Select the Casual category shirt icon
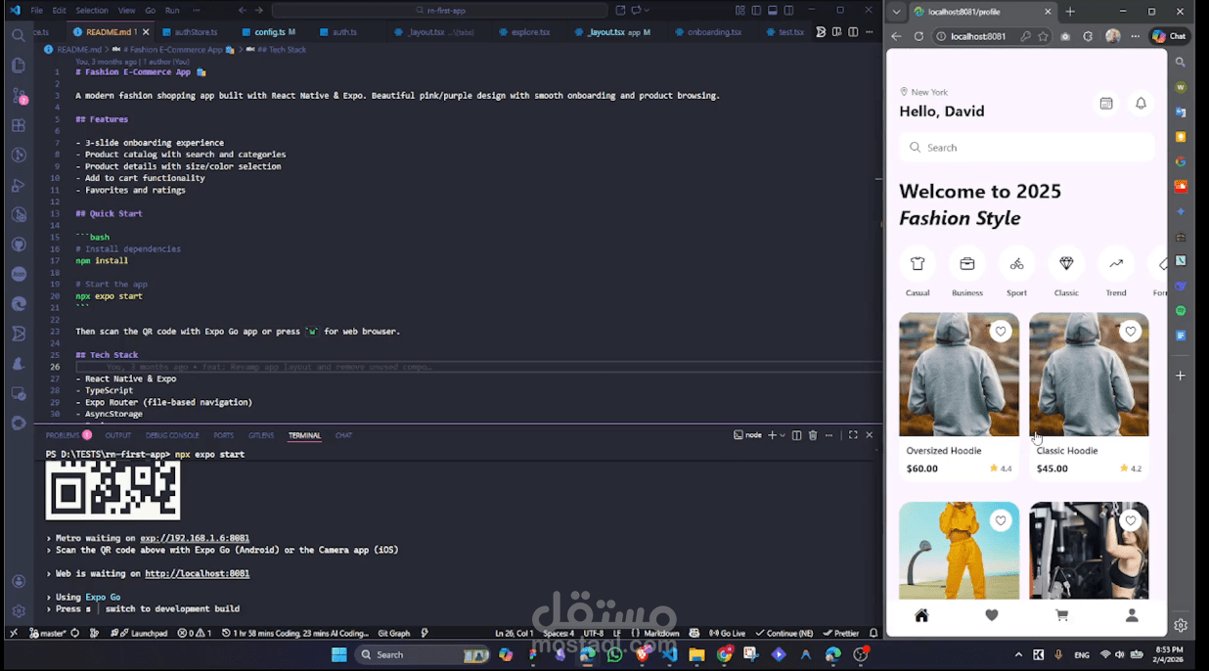The height and width of the screenshot is (671, 1209). tap(918, 264)
